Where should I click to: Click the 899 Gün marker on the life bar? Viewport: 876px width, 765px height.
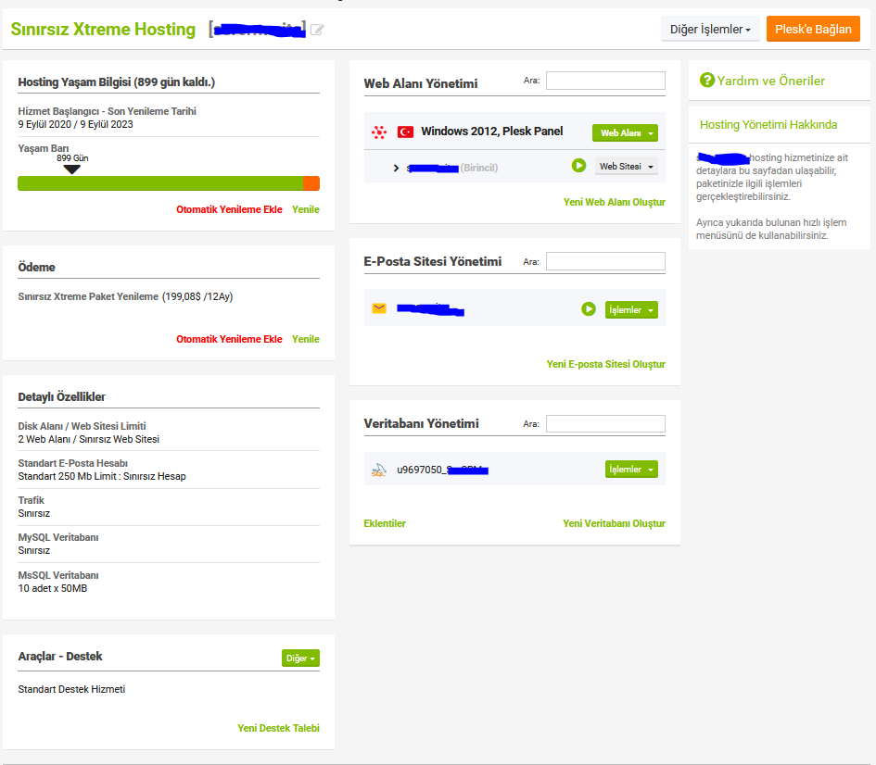pos(72,165)
